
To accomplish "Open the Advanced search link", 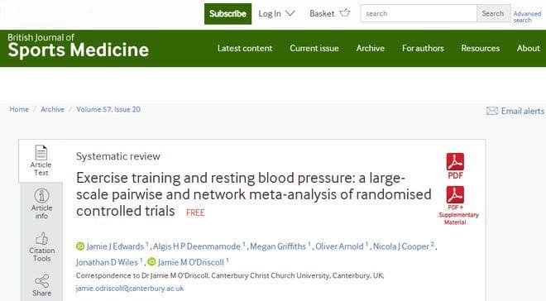I will [527, 17].
